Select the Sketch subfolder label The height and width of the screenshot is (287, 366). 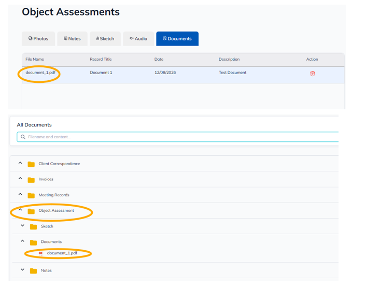point(47,226)
